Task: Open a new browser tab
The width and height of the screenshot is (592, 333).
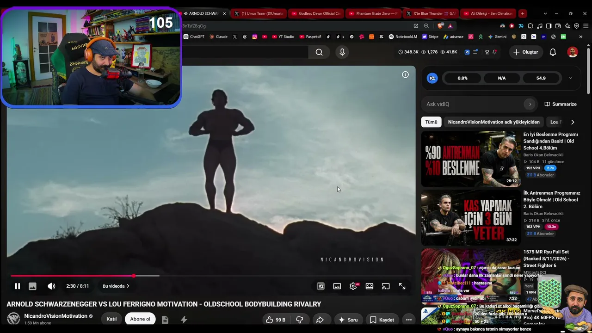Action: pyautogui.click(x=523, y=13)
